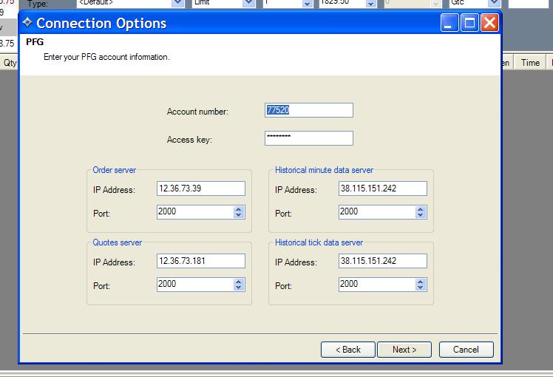Decrease Historical tick data server port

tap(421, 287)
